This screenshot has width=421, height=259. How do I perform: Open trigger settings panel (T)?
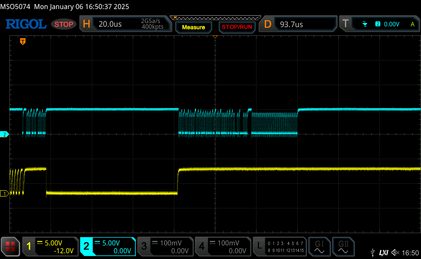coord(379,24)
